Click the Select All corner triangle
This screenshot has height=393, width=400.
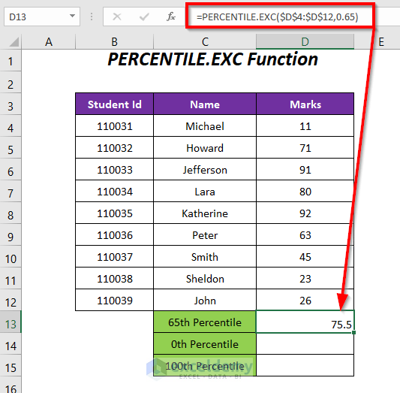14,42
